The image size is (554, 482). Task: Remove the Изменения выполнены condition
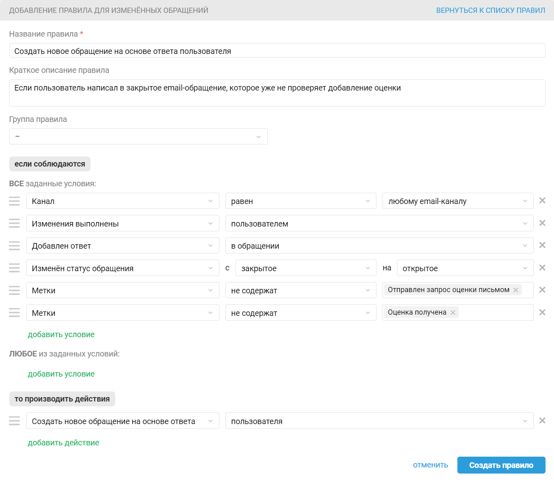(x=542, y=223)
